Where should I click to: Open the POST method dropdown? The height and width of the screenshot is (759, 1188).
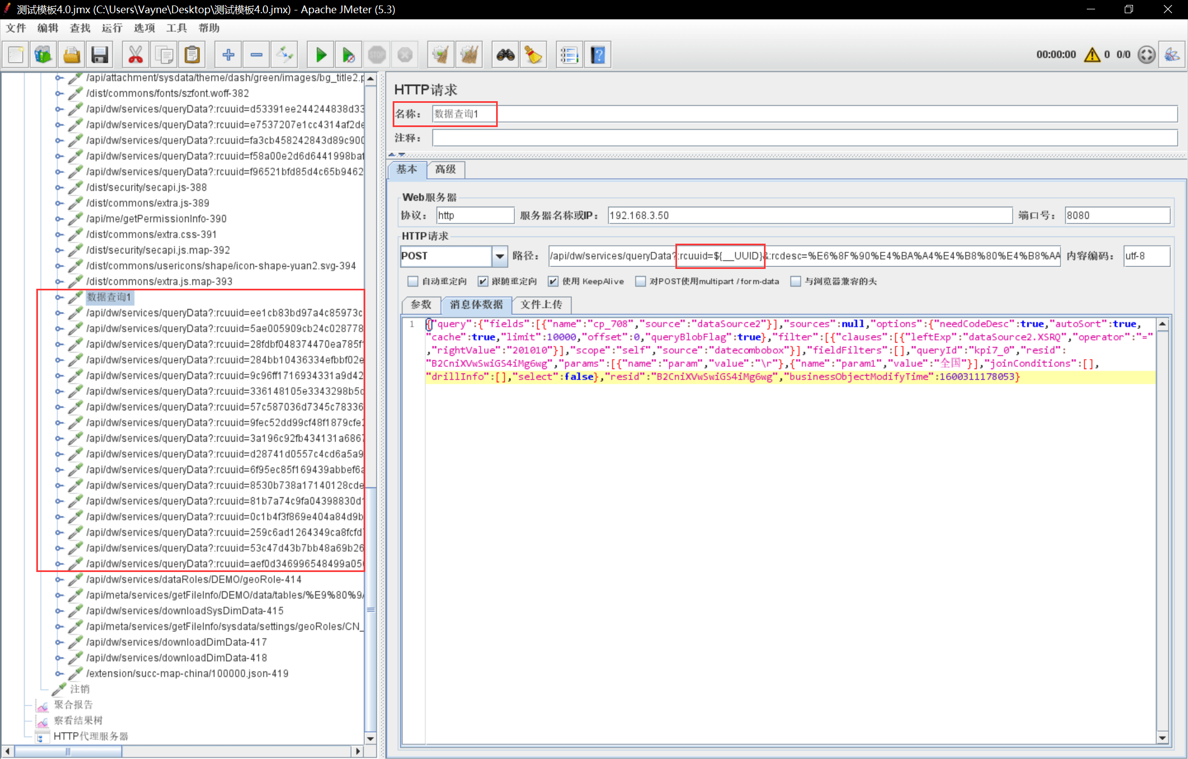click(x=498, y=256)
